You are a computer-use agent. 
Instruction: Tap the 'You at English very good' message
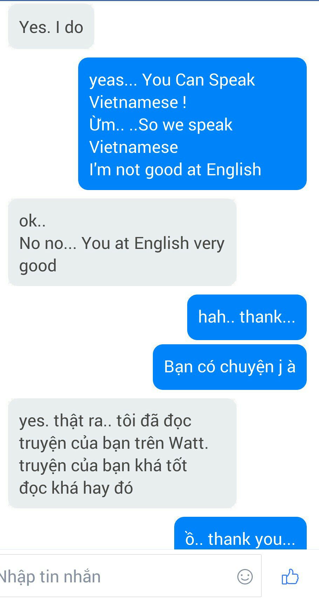122,242
